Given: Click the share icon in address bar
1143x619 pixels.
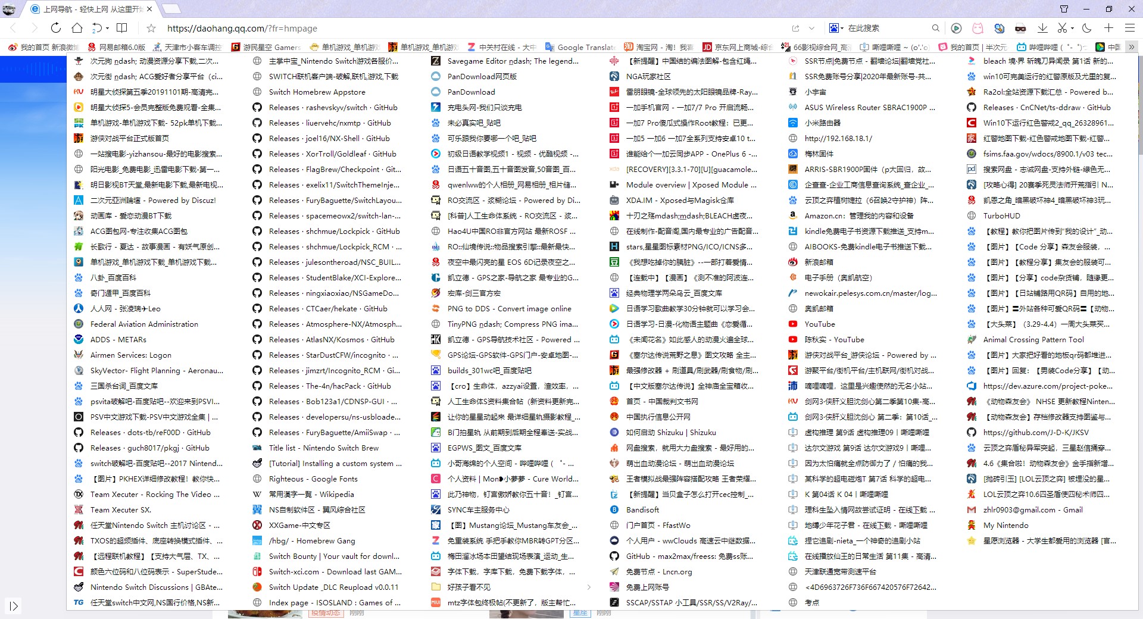Looking at the screenshot, I should coord(795,28).
